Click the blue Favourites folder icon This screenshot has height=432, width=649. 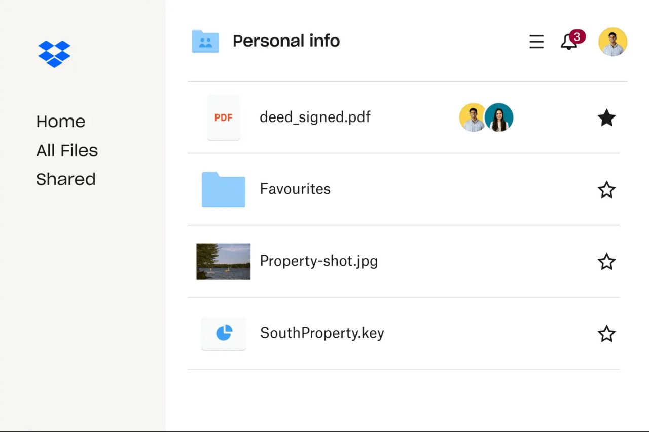(223, 189)
